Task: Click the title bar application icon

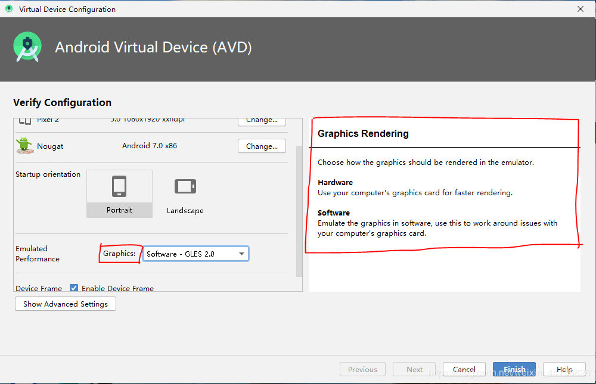Action: 8,8
